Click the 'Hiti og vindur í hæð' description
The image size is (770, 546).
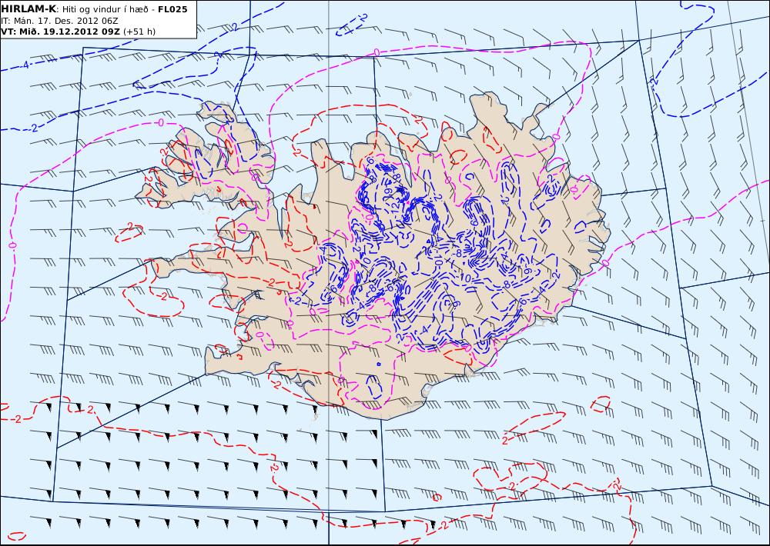pos(105,9)
